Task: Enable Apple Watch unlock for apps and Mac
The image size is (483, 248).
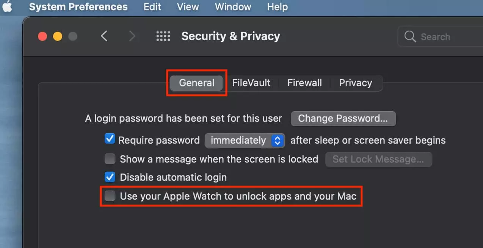Action: 110,196
